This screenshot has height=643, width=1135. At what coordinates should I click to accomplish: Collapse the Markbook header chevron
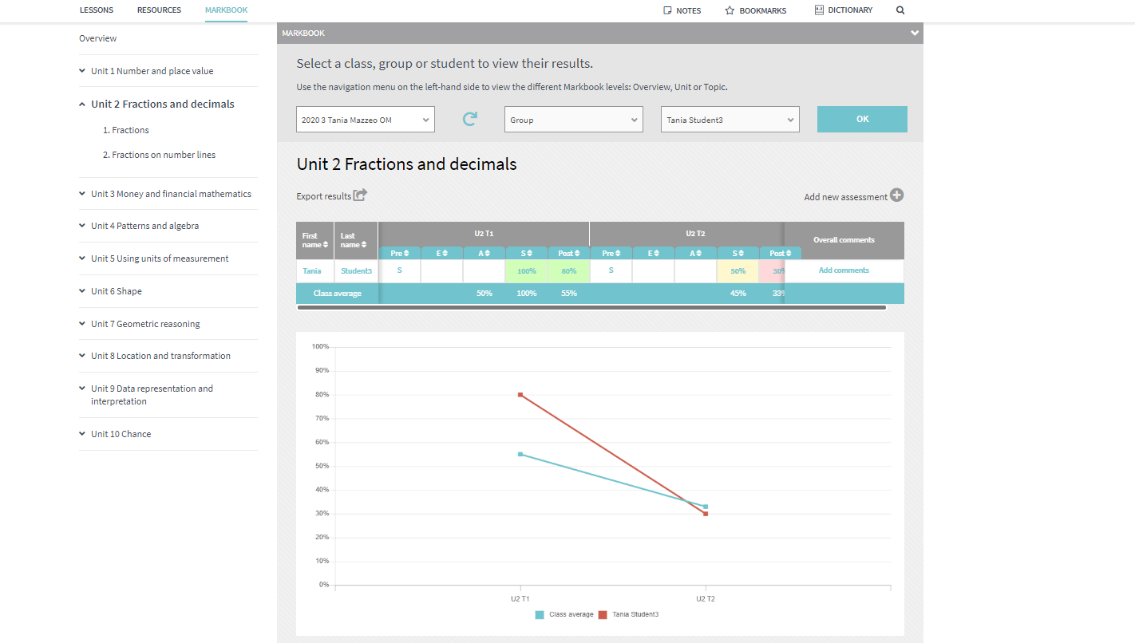[x=914, y=34]
